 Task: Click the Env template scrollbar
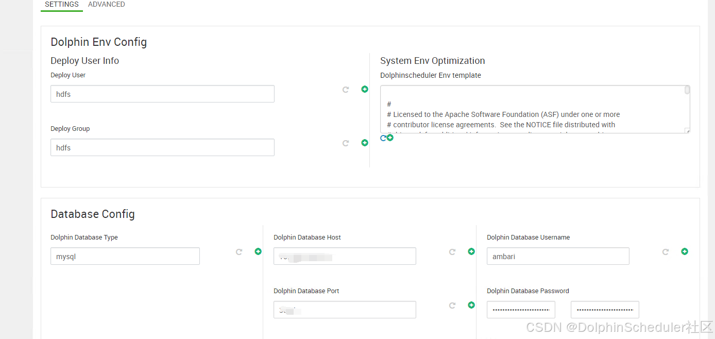pyautogui.click(x=687, y=90)
